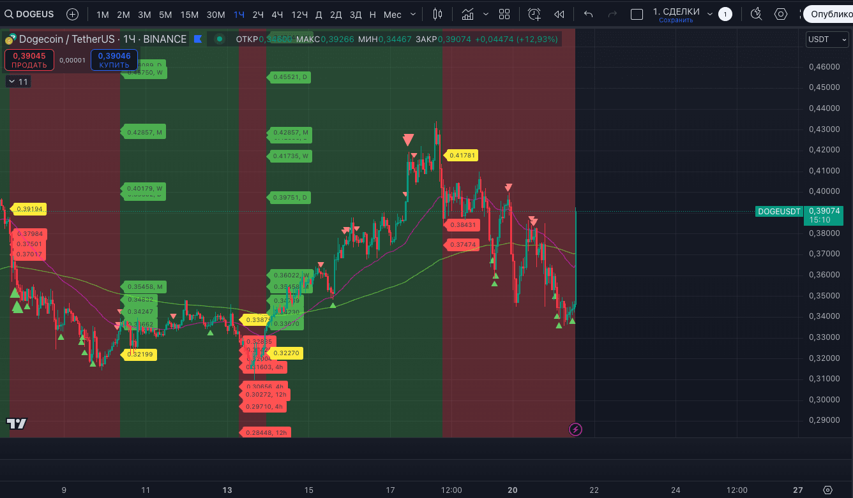Switch to the 1М timeframe
This screenshot has width=853, height=498.
tap(103, 14)
